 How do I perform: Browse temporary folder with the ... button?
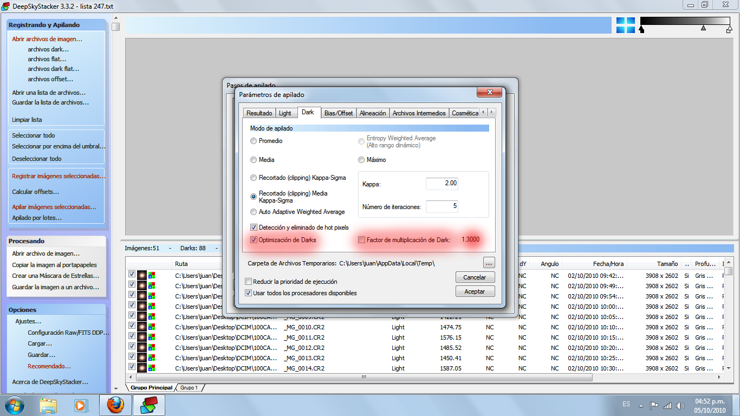[489, 263]
